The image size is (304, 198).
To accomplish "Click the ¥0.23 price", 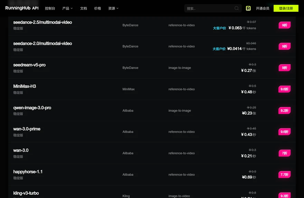I will tap(247, 113).
